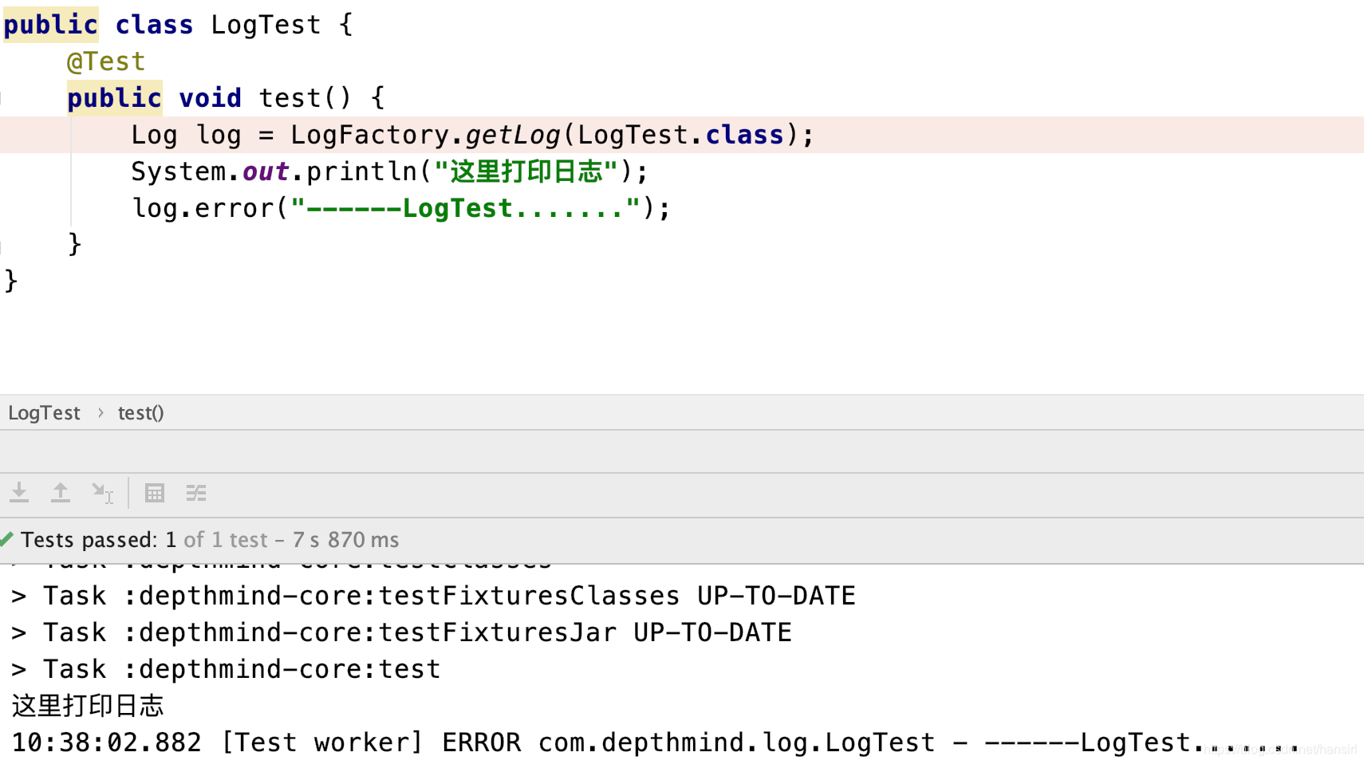1364x764 pixels.
Task: Click the class name LogTest in declaration
Action: click(266, 25)
